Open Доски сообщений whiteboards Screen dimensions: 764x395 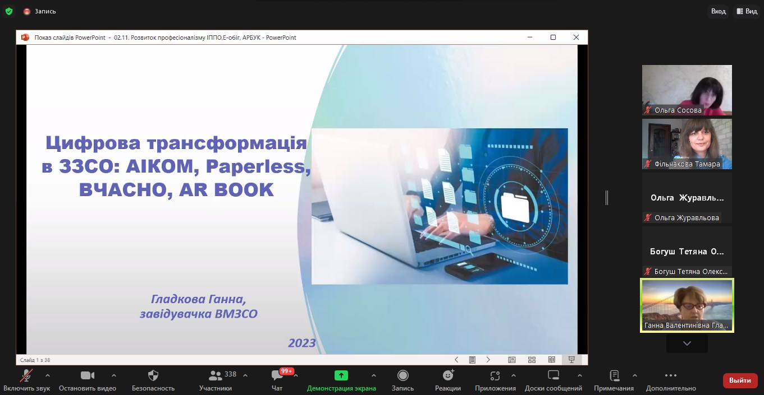(x=553, y=380)
